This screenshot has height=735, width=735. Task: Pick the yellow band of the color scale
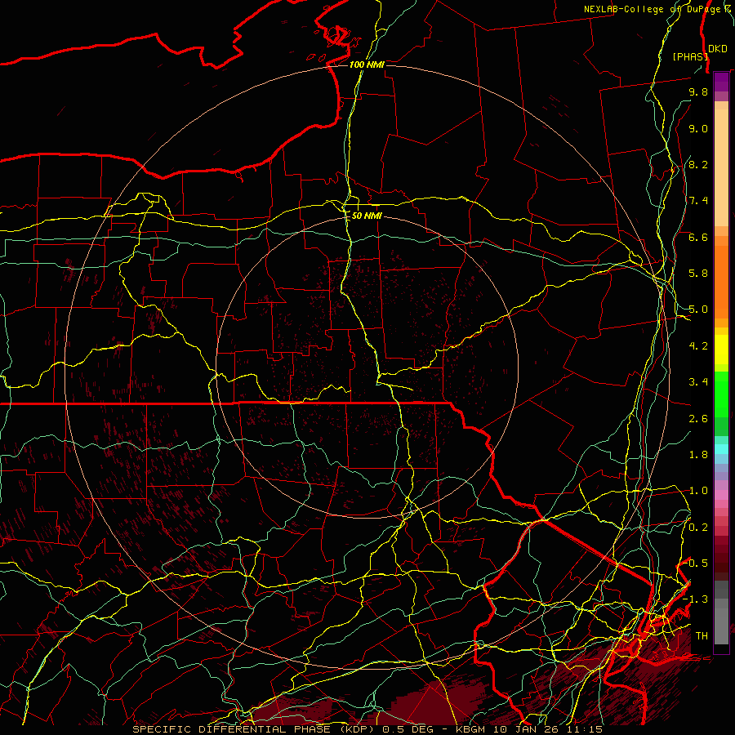(721, 350)
